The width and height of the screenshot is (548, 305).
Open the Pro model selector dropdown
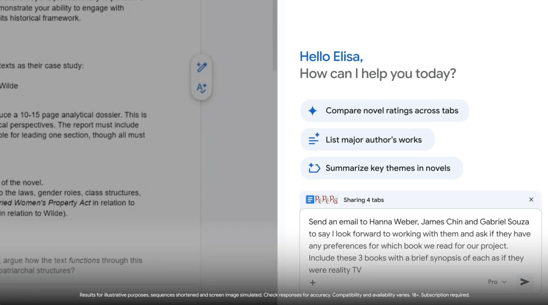pyautogui.click(x=497, y=282)
